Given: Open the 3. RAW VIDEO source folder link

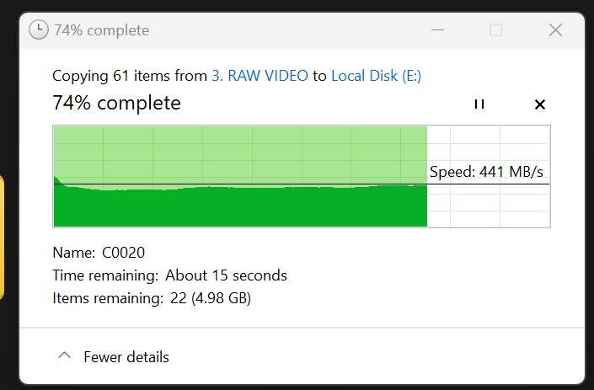Looking at the screenshot, I should point(260,76).
